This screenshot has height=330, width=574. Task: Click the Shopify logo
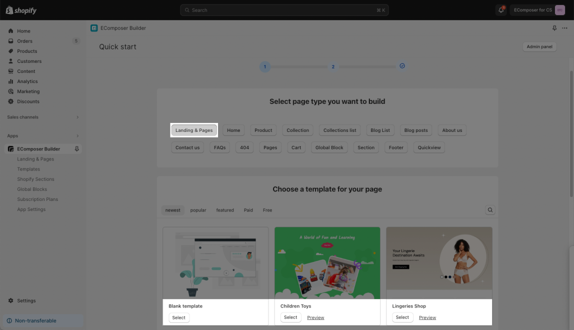pos(21,10)
